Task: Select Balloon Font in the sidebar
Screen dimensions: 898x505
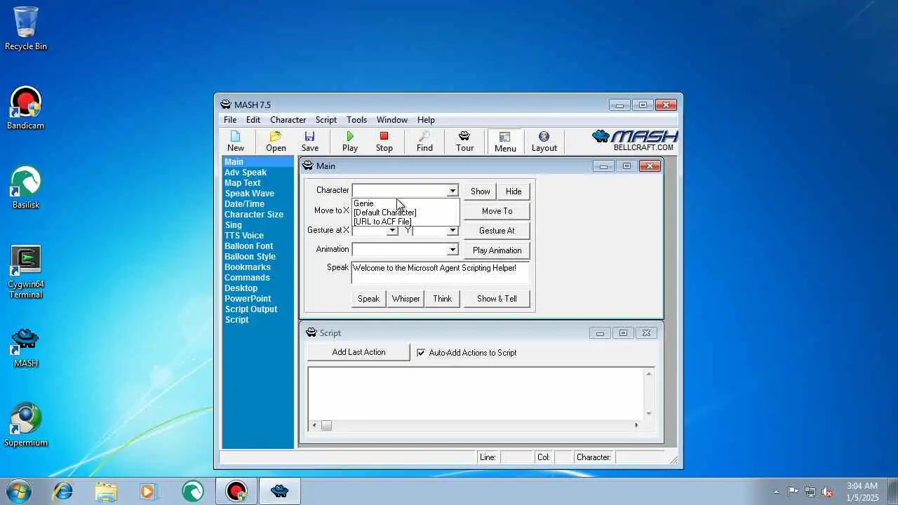Action: coord(248,246)
